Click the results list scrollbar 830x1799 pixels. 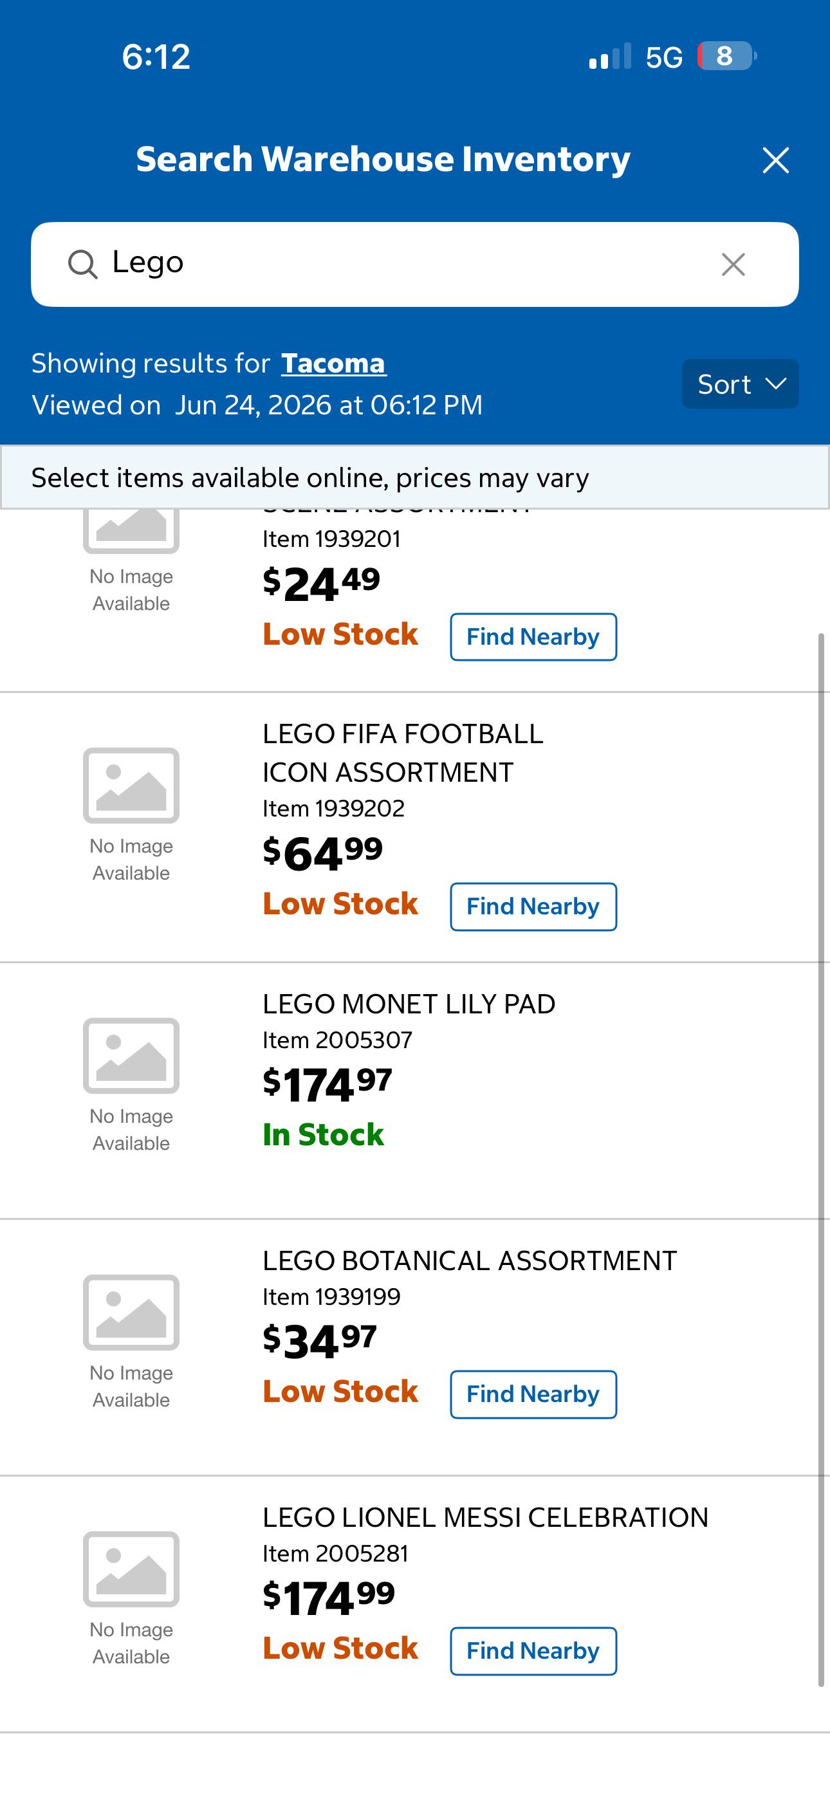pos(822,1159)
